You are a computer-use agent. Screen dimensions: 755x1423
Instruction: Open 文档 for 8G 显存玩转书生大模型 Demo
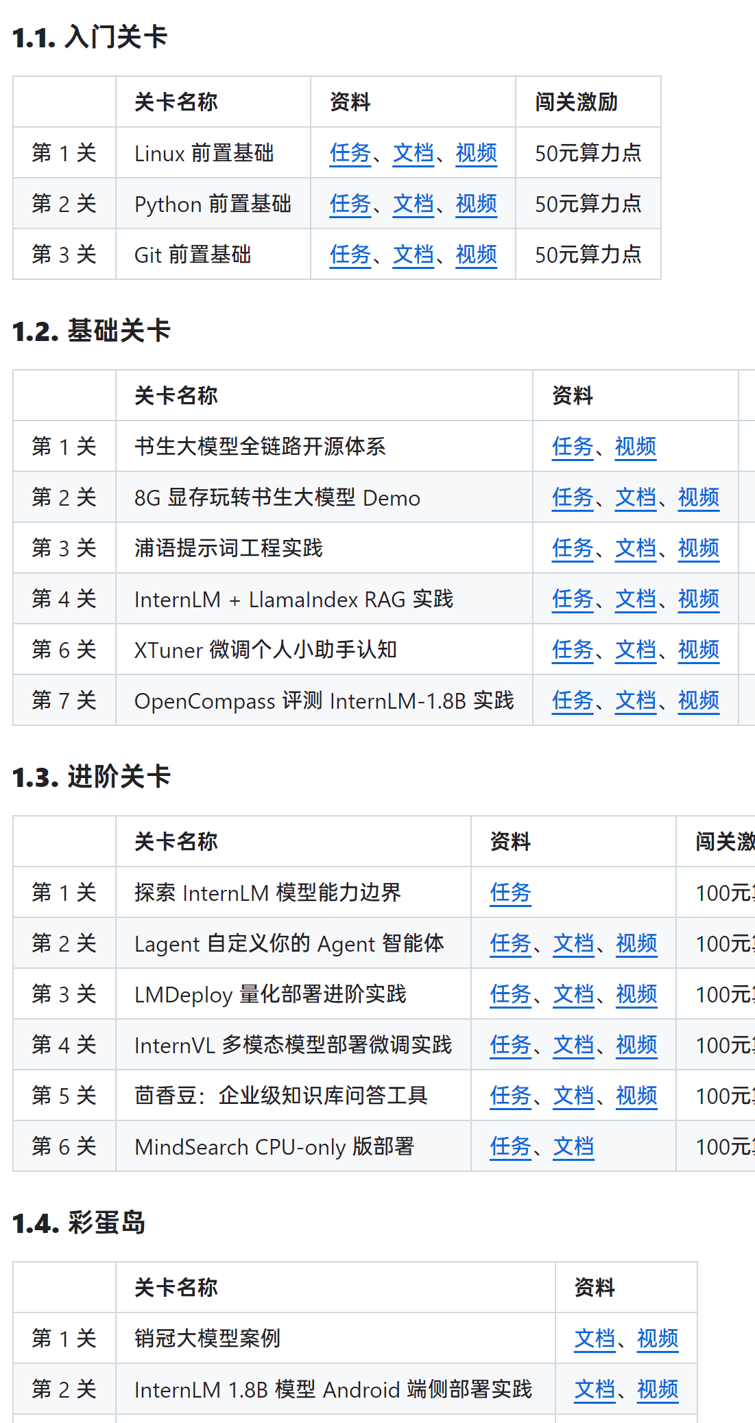tap(636, 497)
